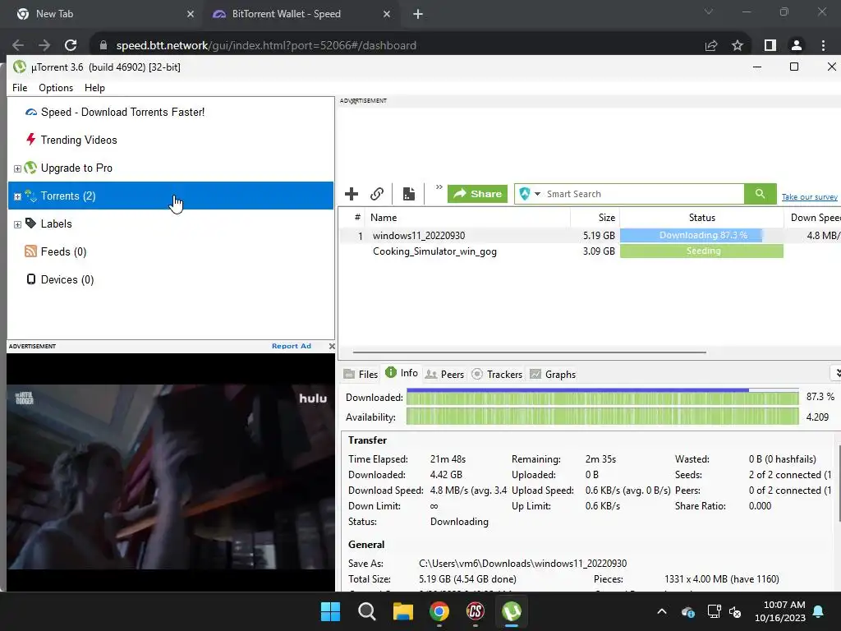Click the horizontal scrollbar under torrent list
841x631 pixels.
tap(530, 352)
